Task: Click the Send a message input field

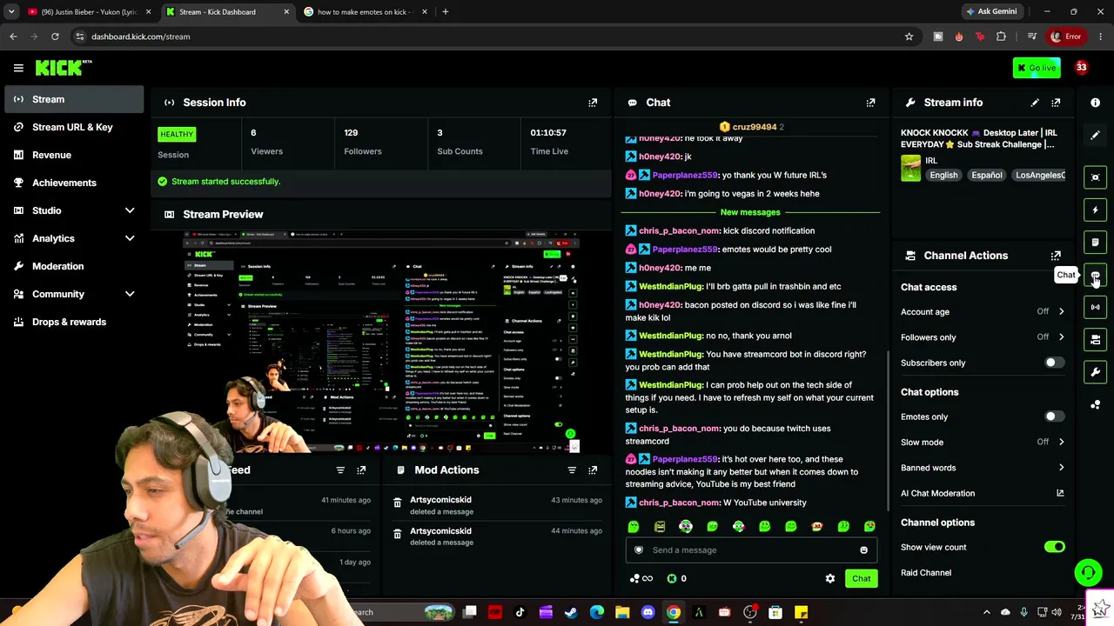Action: point(750,550)
